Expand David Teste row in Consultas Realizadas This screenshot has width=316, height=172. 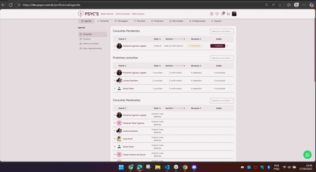point(115,147)
